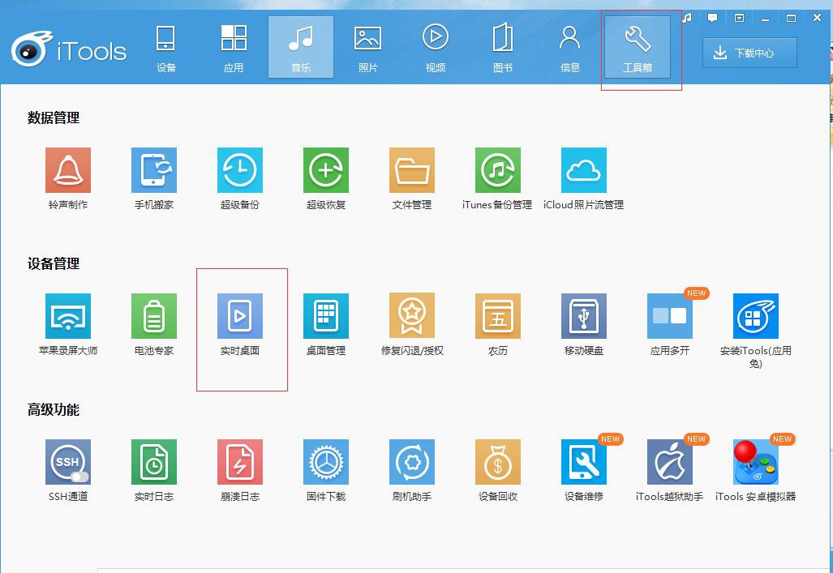Screen dimensions: 833x573
Task: Open the SSH通道 tunnel tool
Action: 68,461
